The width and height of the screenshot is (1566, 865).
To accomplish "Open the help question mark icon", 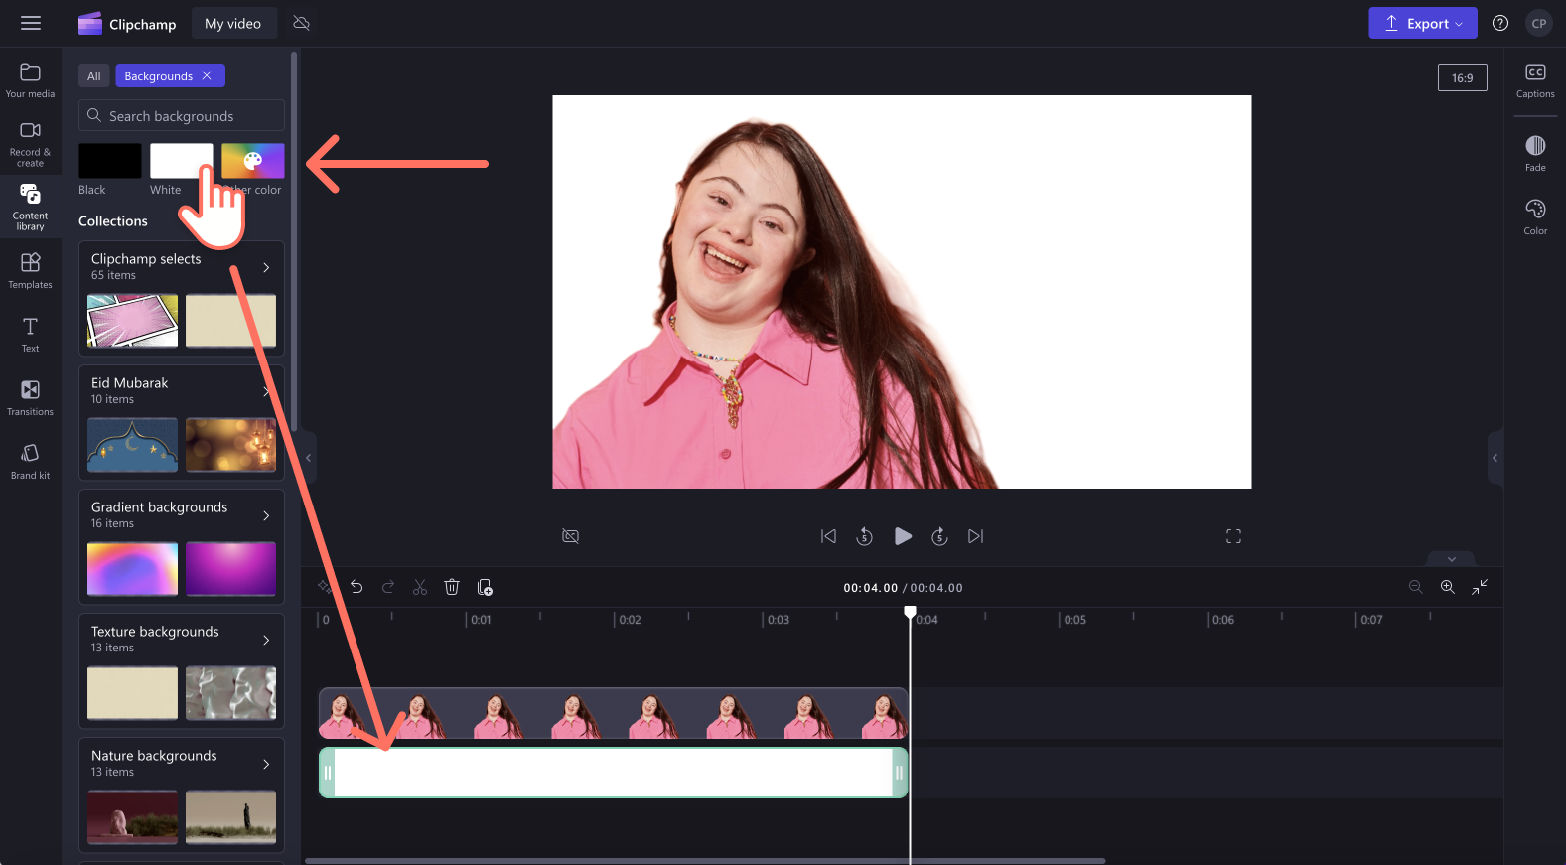I will coord(1500,23).
